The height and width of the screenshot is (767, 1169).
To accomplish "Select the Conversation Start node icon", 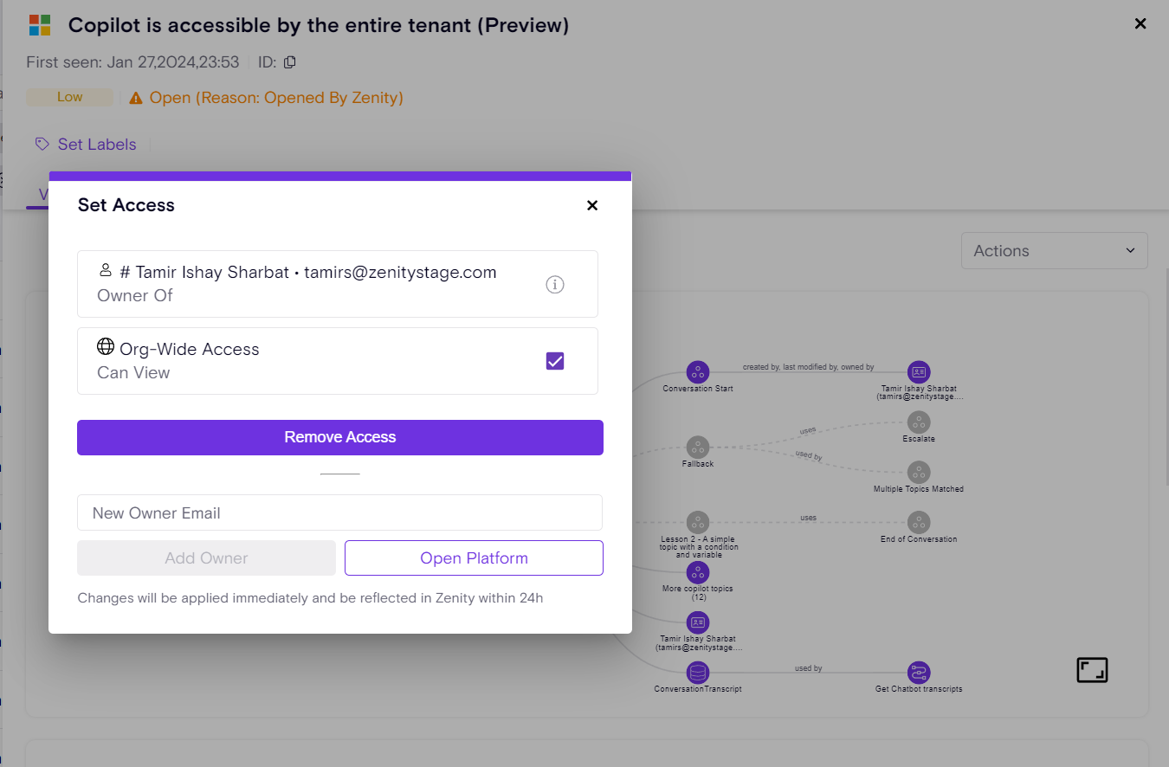I will coord(698,372).
